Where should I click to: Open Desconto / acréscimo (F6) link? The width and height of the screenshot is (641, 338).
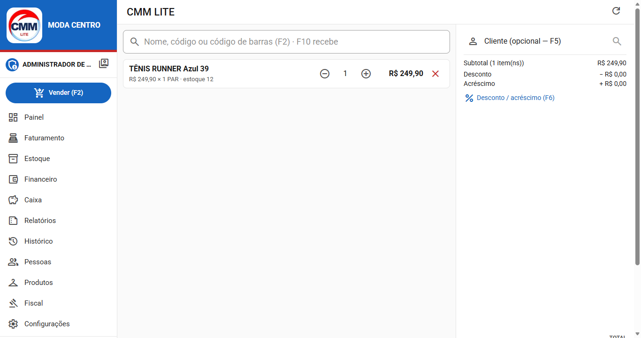tap(510, 98)
